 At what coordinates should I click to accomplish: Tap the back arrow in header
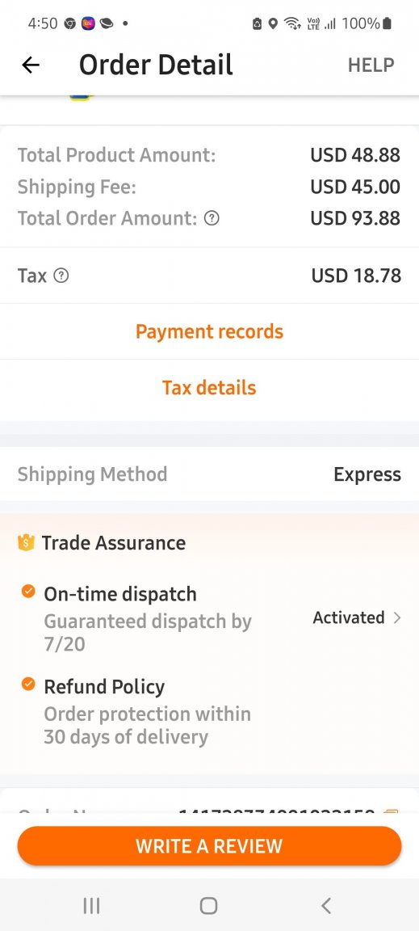point(31,65)
